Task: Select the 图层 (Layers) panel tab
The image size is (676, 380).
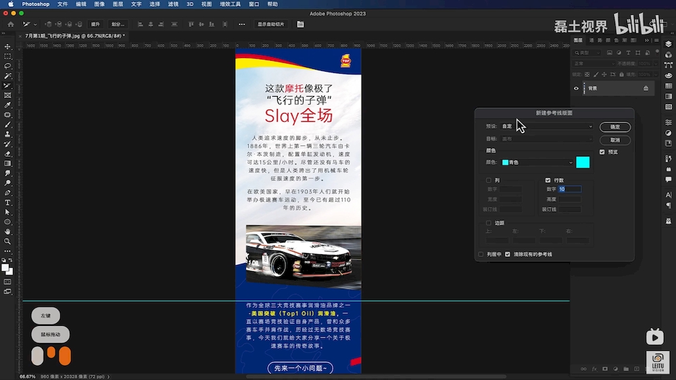Action: pos(578,40)
